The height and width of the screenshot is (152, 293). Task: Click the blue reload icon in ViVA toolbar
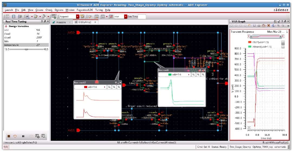[x=274, y=26]
